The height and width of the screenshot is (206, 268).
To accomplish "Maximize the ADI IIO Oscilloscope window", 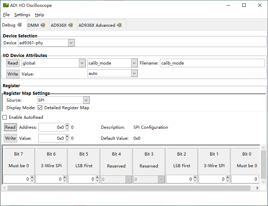I will [x=244, y=5].
